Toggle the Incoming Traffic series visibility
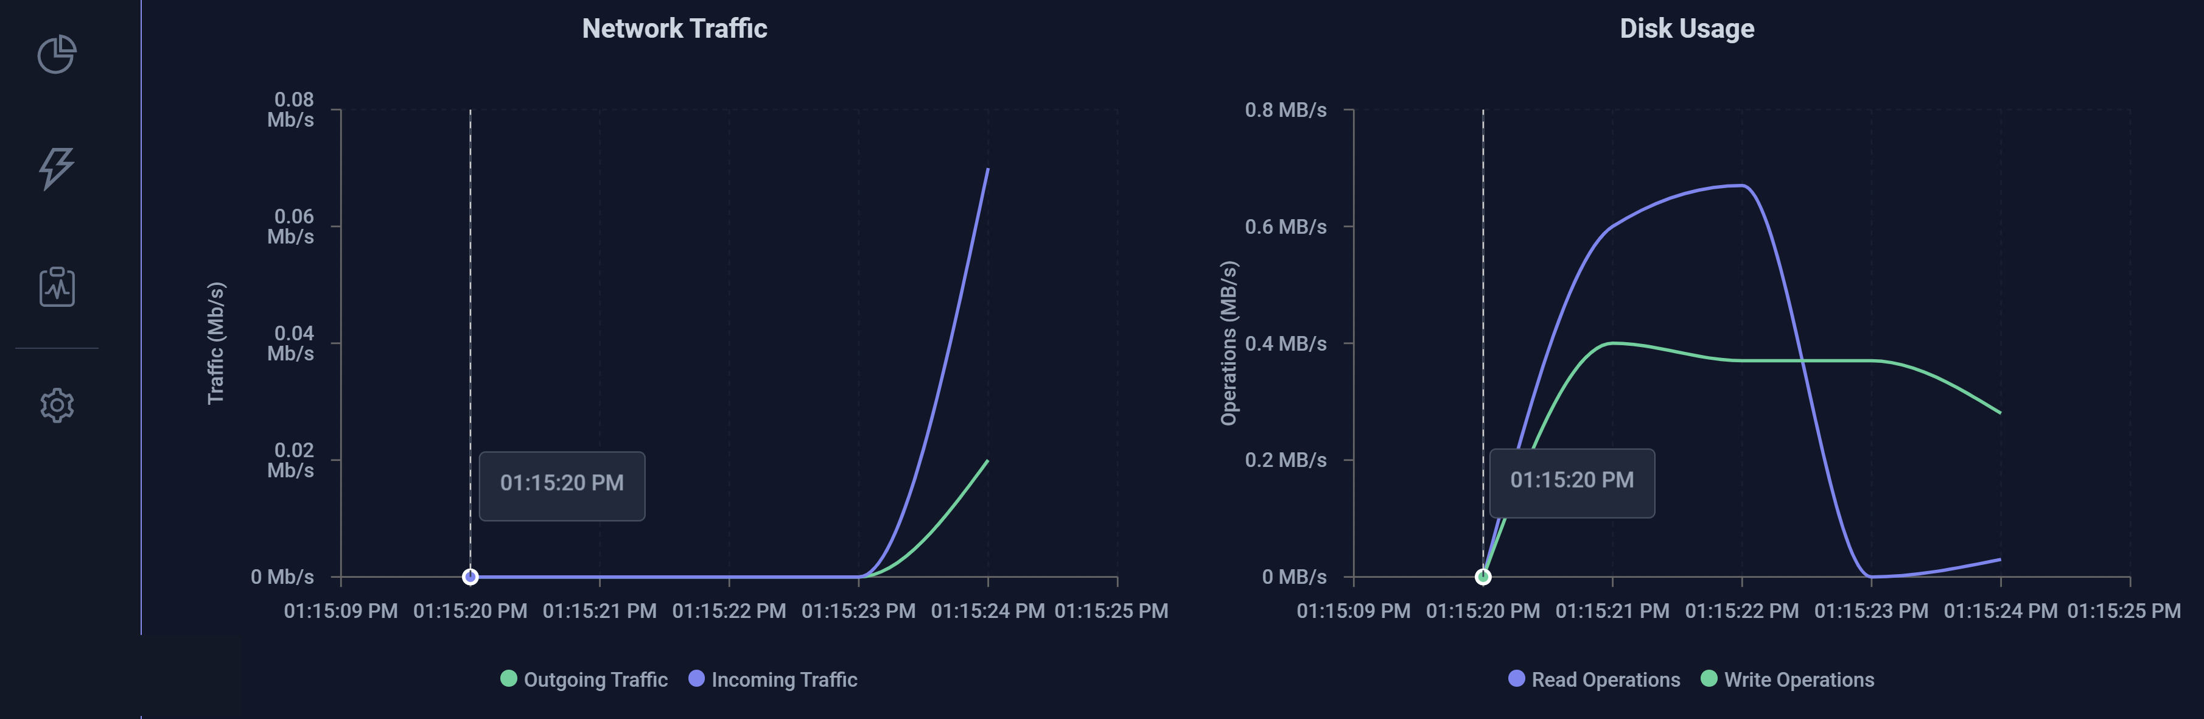2204x719 pixels. tap(774, 679)
